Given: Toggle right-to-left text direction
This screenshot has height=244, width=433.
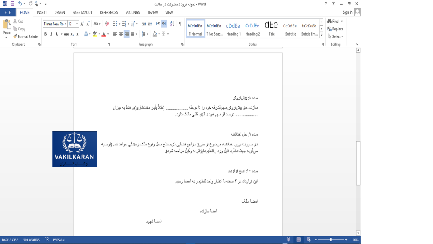Looking at the screenshot, I should coord(164,24).
